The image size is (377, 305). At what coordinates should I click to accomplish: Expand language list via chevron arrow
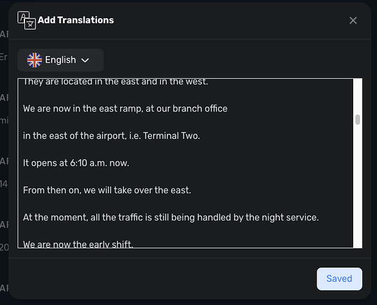tap(85, 60)
